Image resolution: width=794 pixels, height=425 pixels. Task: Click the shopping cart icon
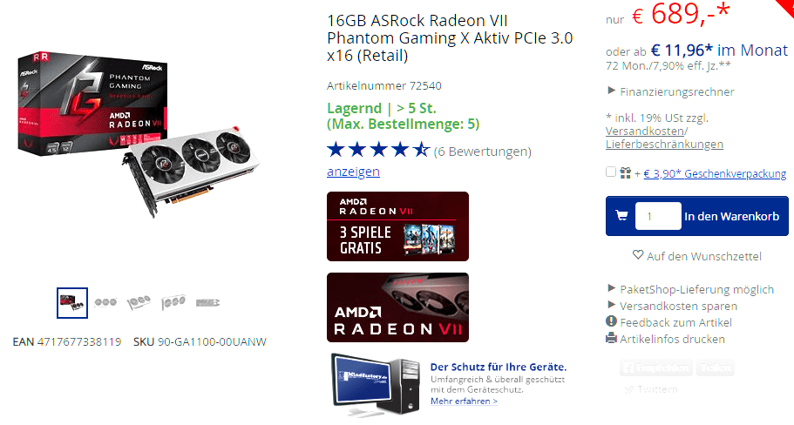click(x=621, y=216)
